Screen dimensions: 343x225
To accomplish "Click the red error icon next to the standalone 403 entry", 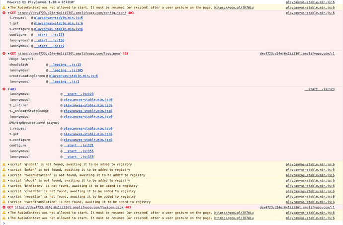I will (4, 89).
